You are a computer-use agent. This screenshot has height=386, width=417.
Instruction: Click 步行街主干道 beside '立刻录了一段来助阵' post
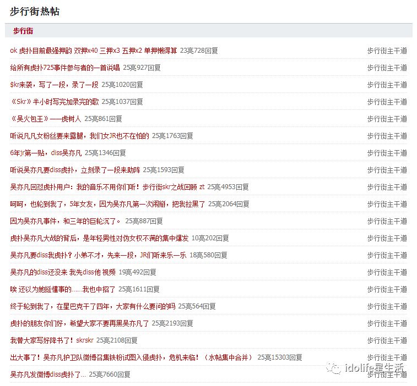coord(387,170)
